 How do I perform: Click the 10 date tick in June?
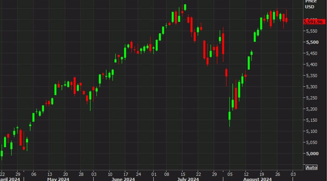[110, 174]
